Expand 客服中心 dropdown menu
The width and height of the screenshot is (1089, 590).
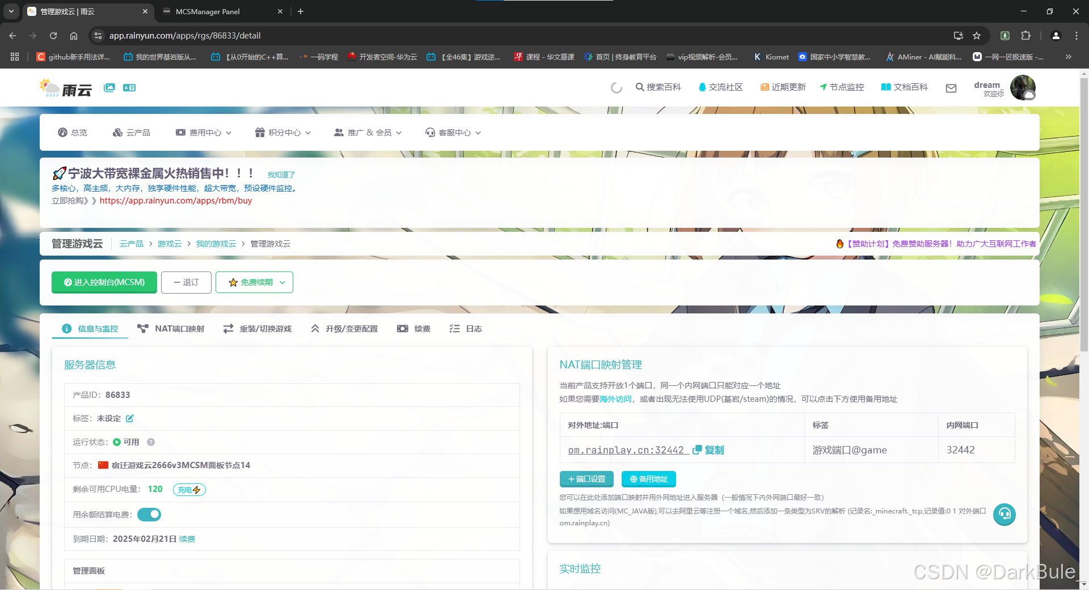(453, 132)
